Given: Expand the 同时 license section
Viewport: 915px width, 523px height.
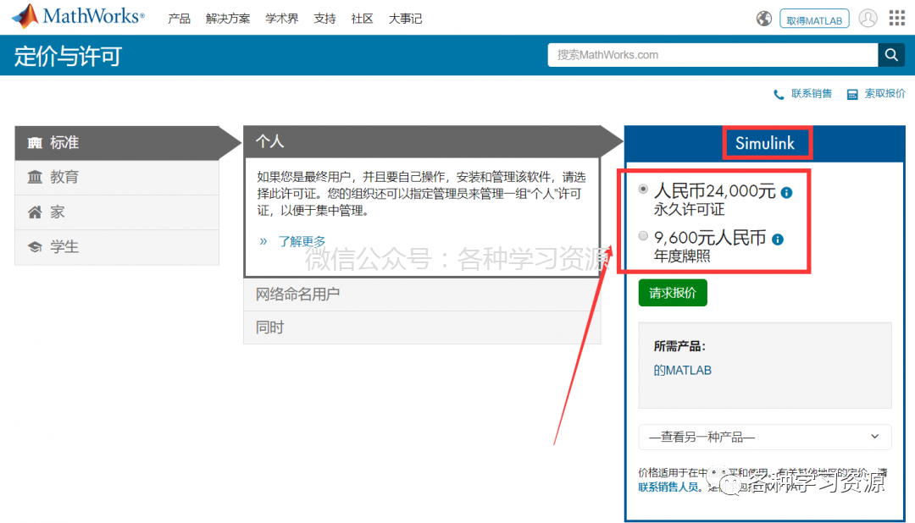Looking at the screenshot, I should click(422, 328).
